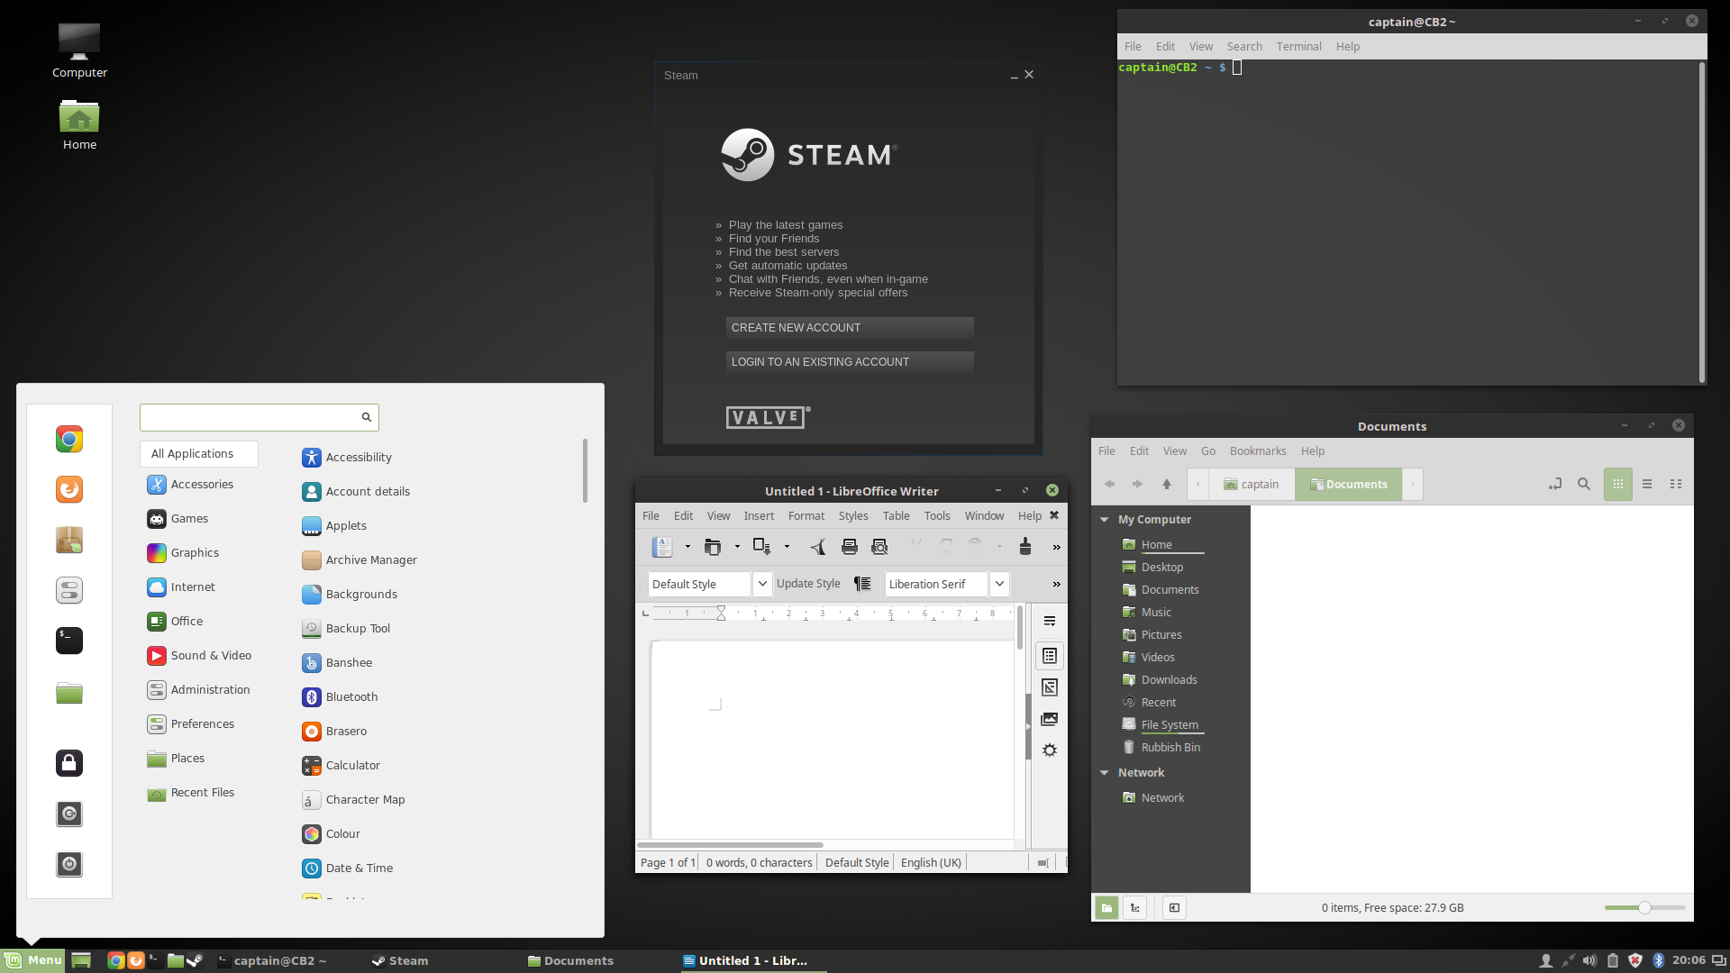Viewport: 1730px width, 973px height.
Task: Click Clone Formatting paintbrush icon
Action: pyautogui.click(x=1024, y=547)
